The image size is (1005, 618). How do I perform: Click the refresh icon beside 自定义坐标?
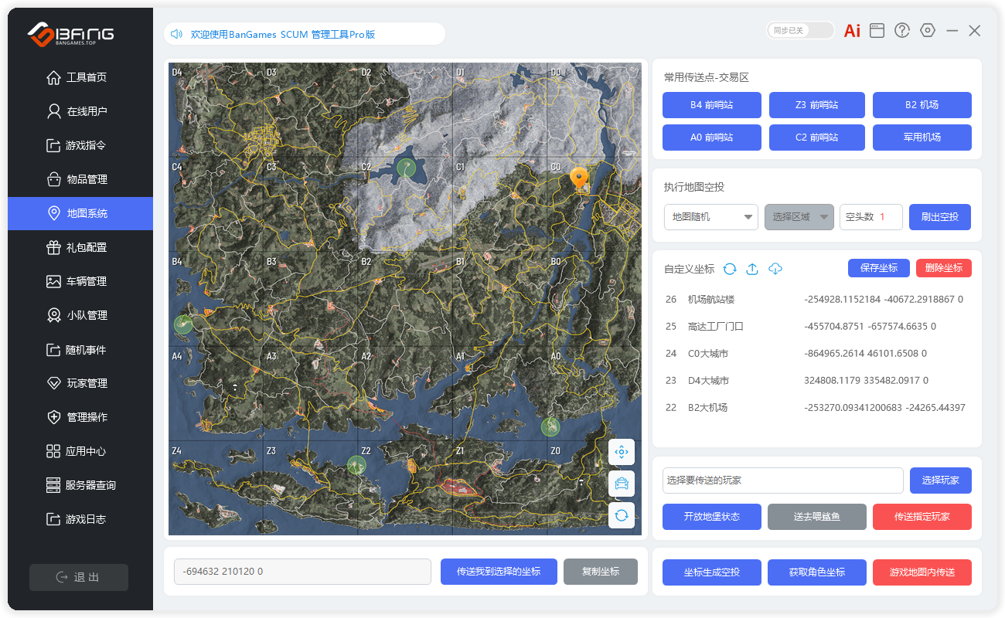(730, 269)
